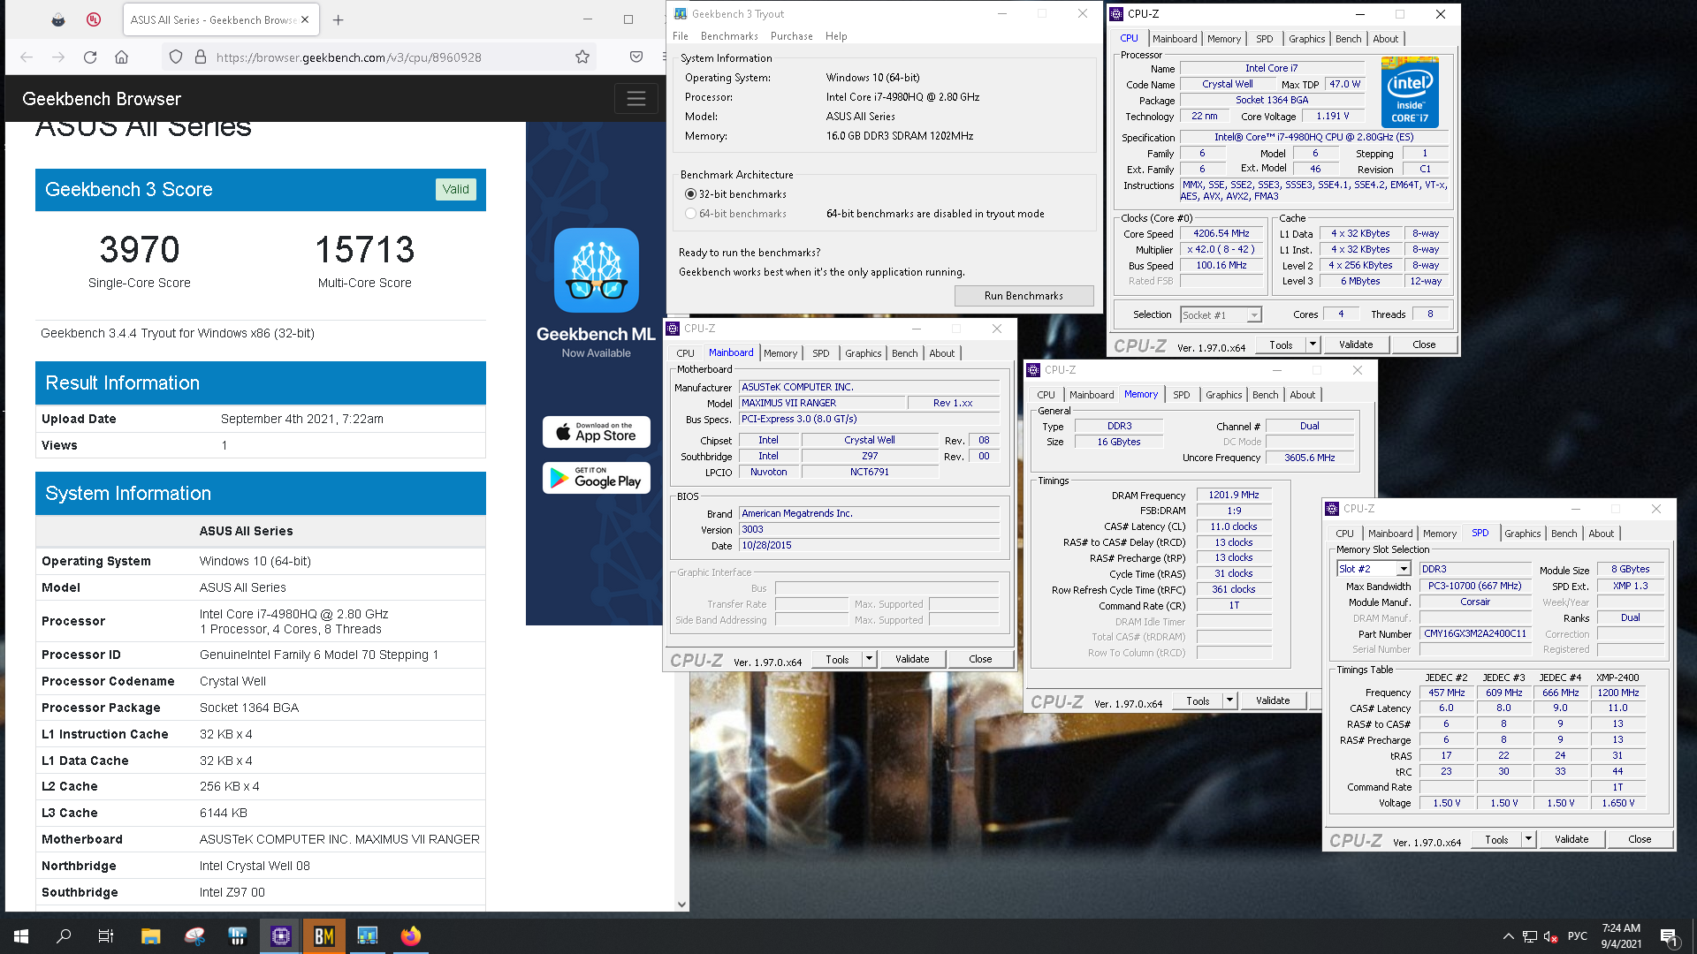Viewport: 1697px width, 954px height.
Task: Click the Geekbench ML app icon
Action: (597, 270)
